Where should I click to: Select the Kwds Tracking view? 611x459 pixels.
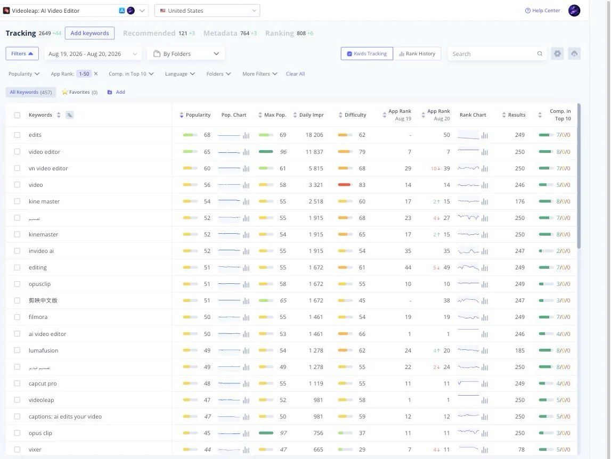[367, 54]
